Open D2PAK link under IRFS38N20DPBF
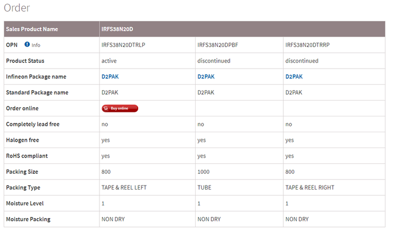 point(206,77)
